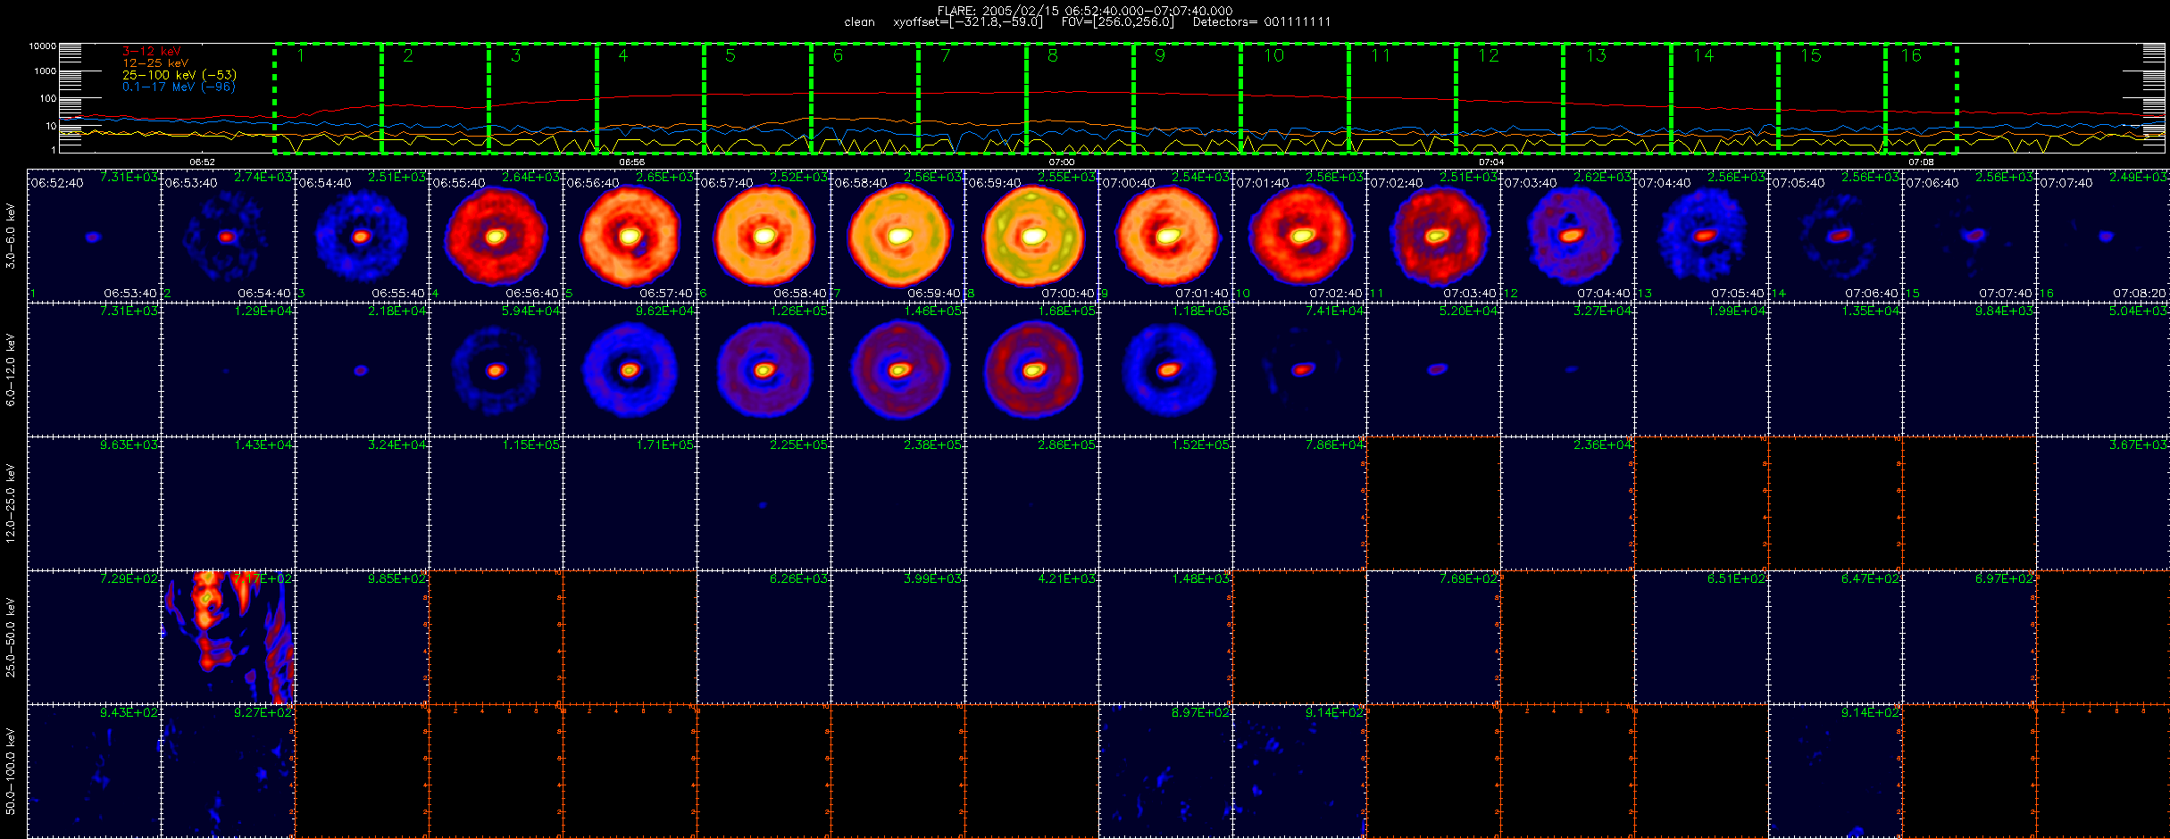Viewport: 2170px width, 839px height.
Task: Open the 50.0-100.0 keV image labeled 9.43E+02
Action: [x=94, y=771]
